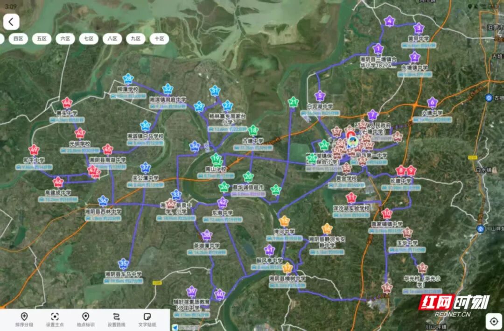
Task: Filter by the 八区 zone
Action: point(112,39)
